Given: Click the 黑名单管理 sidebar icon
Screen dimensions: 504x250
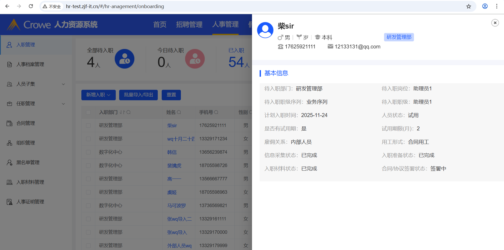Looking at the screenshot, I should 9,163.
